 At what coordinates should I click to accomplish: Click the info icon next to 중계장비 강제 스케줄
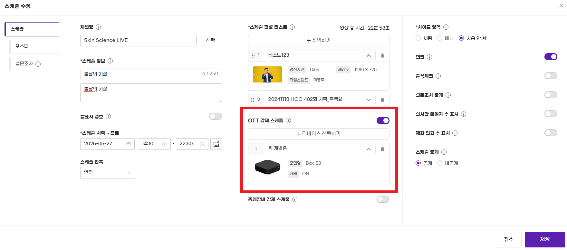point(295,199)
